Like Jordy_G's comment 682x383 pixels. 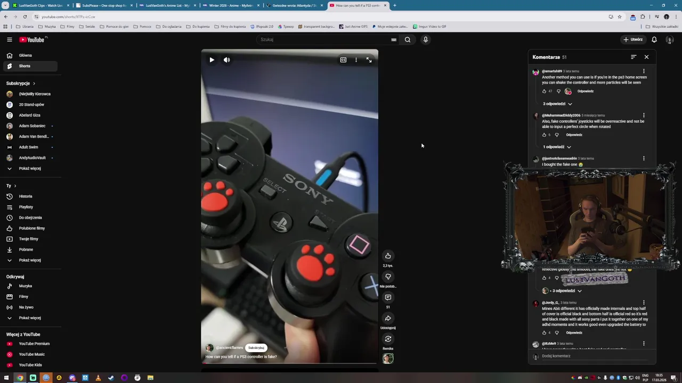(x=544, y=333)
